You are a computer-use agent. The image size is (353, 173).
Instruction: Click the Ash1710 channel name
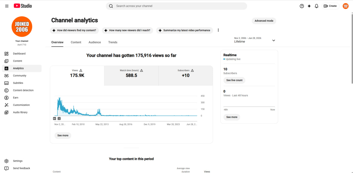pyautogui.click(x=22, y=45)
